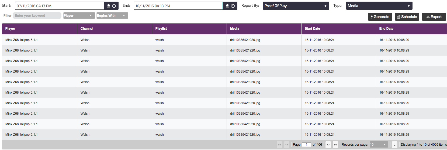Click inside the End date field

(x=178, y=6)
